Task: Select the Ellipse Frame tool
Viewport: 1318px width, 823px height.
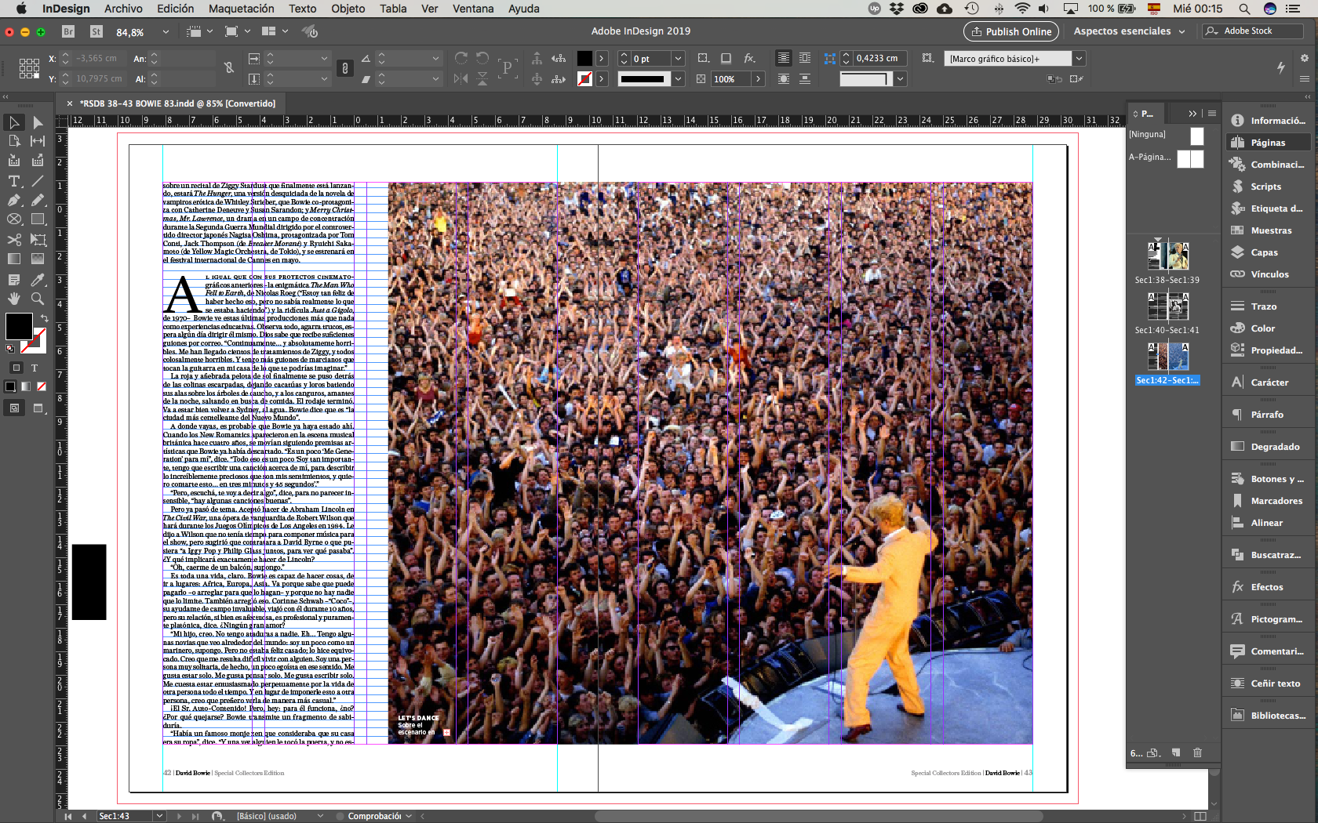Action: pos(14,219)
